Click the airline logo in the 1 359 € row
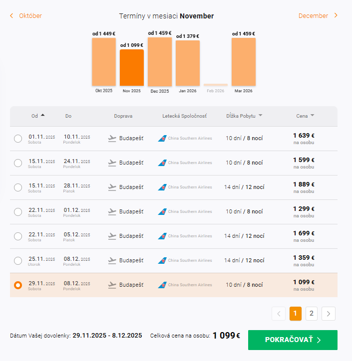 [162, 260]
